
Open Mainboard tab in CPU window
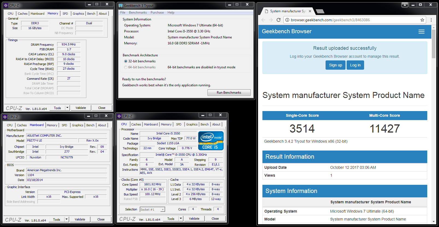coord(151,124)
